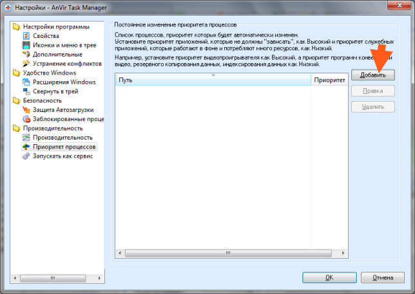Click the AnVir red cross title icon
This screenshot has height=294, width=415.
coord(8,8)
